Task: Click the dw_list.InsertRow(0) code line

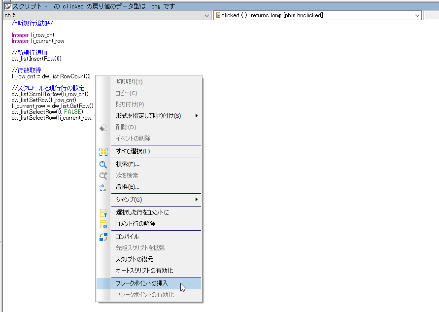Action: 36,59
